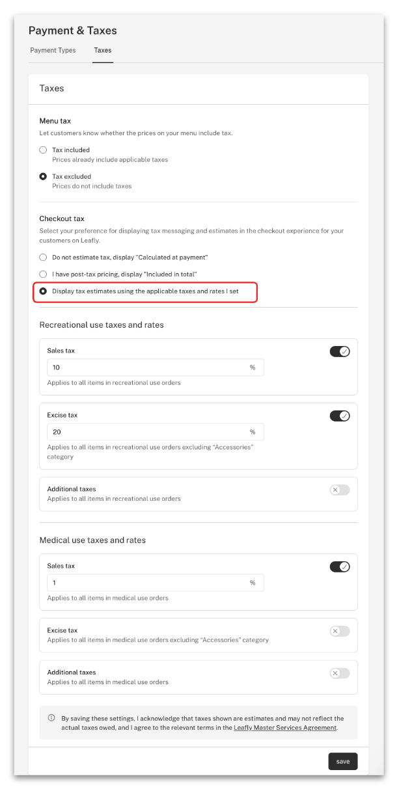
Task: Open the Leafly Master Services Agreement link
Action: (285, 728)
